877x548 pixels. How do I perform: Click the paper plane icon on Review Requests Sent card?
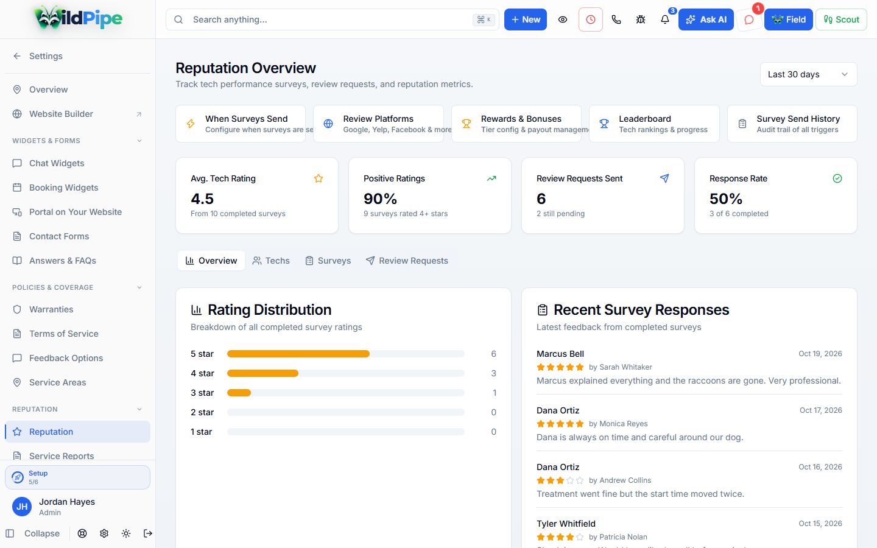coord(664,178)
